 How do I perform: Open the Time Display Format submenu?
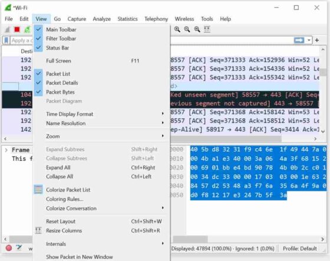pos(101,114)
